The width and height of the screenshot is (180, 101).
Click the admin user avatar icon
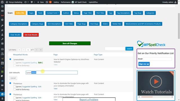[175, 2]
